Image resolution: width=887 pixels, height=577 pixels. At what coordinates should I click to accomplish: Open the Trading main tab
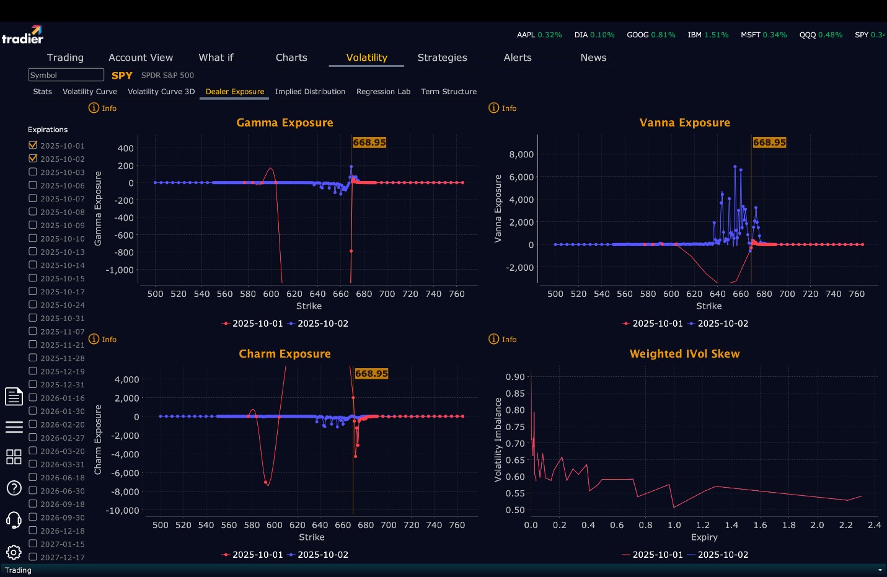point(65,58)
